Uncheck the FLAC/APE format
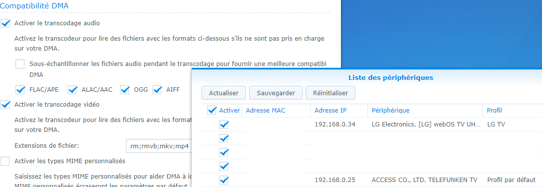The image size is (542, 187). 20,90
